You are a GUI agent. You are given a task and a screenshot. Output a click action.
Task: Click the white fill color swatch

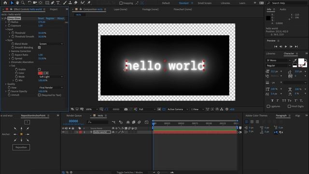(x=301, y=61)
